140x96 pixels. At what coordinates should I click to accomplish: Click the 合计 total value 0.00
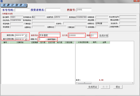(101, 80)
